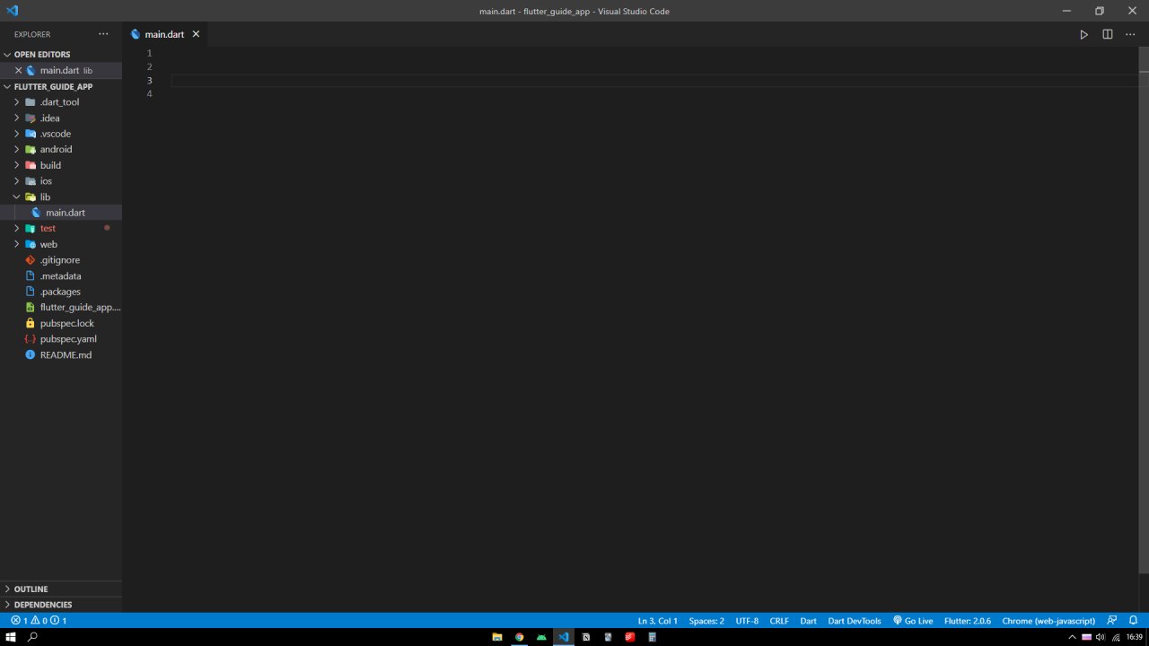Close main.dart editor tab
The image size is (1149, 646).
196,34
